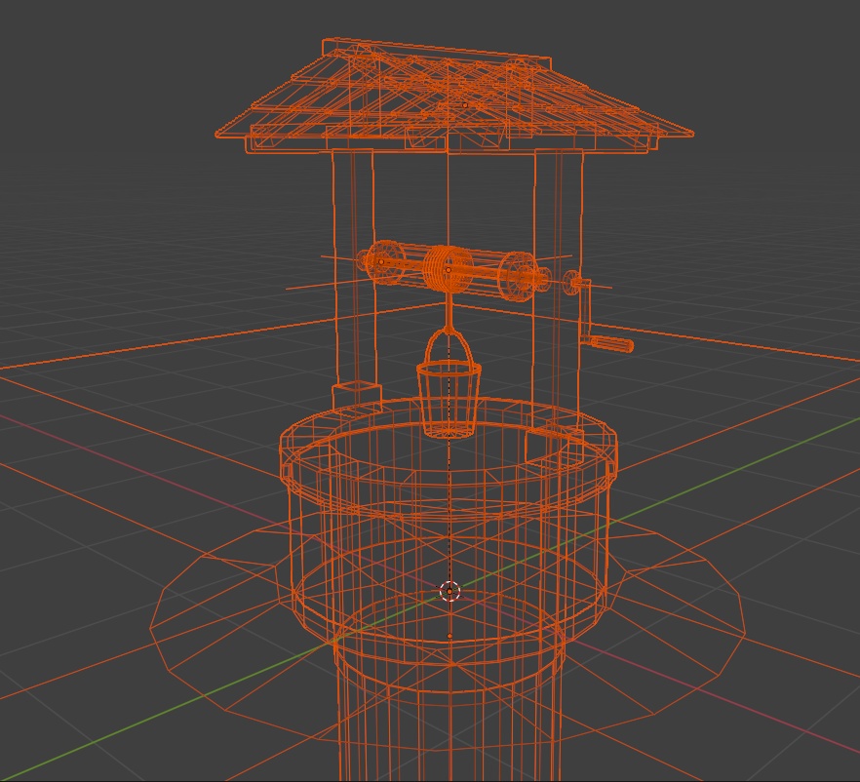Click the 3D cursor at the well's center
This screenshot has width=860, height=782.
click(x=450, y=591)
